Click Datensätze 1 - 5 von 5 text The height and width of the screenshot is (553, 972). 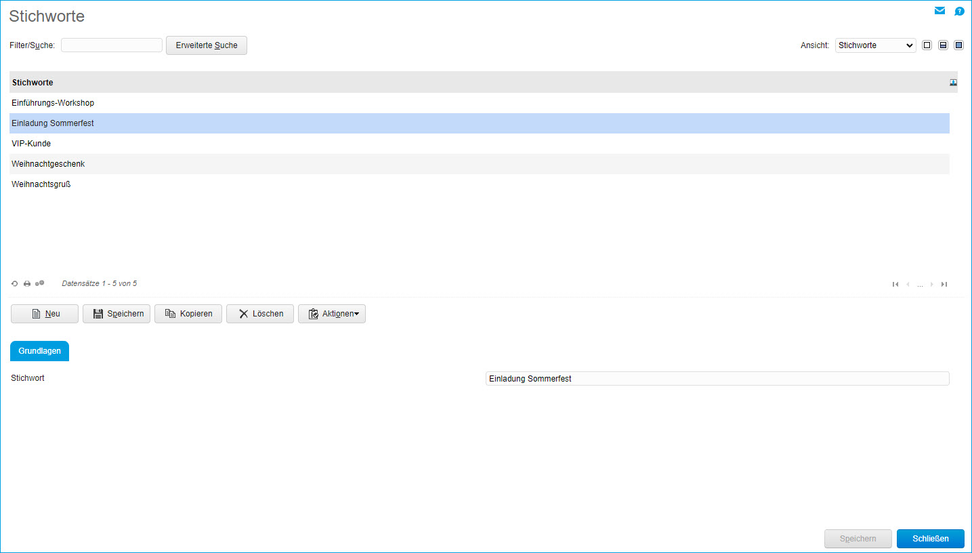(99, 284)
